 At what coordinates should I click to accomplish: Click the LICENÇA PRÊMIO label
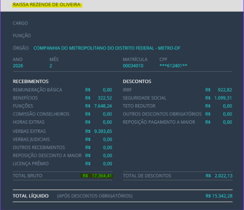click(30, 164)
